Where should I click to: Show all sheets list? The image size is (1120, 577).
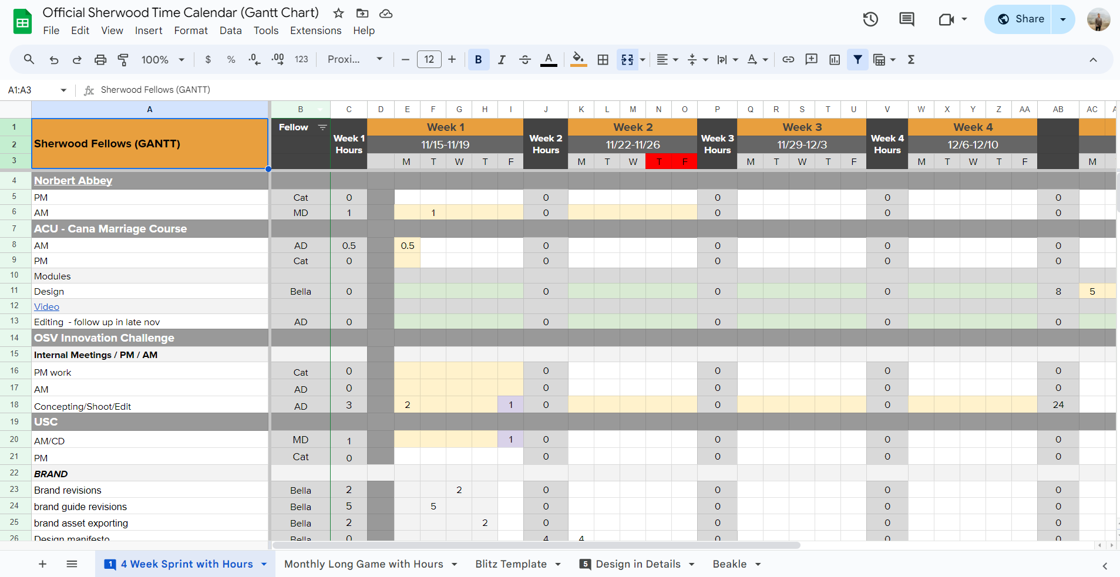click(72, 564)
